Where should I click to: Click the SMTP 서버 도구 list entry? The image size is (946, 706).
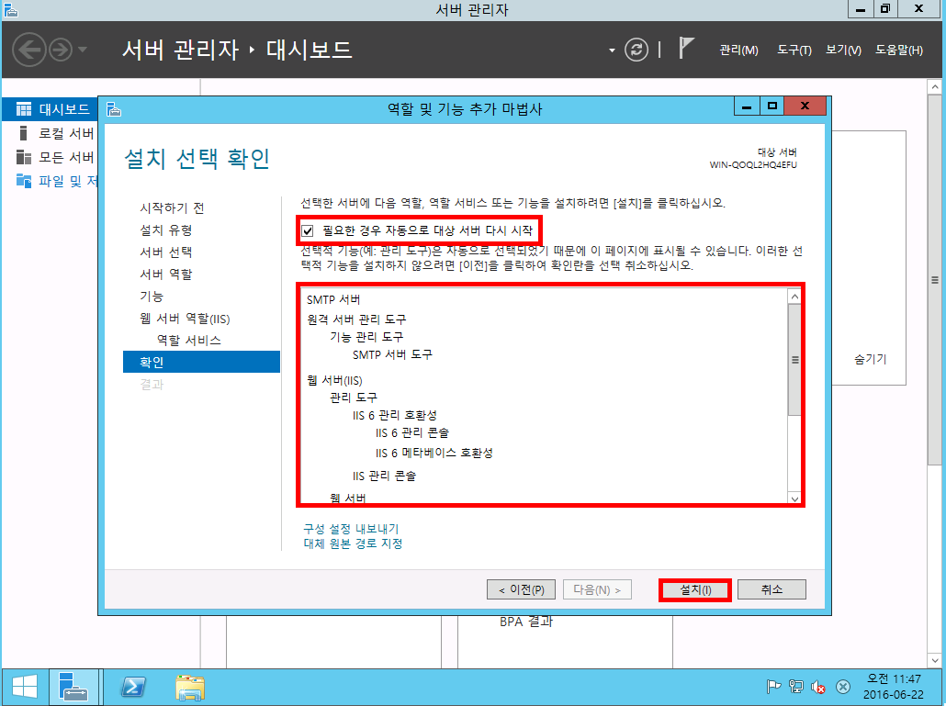coord(392,354)
